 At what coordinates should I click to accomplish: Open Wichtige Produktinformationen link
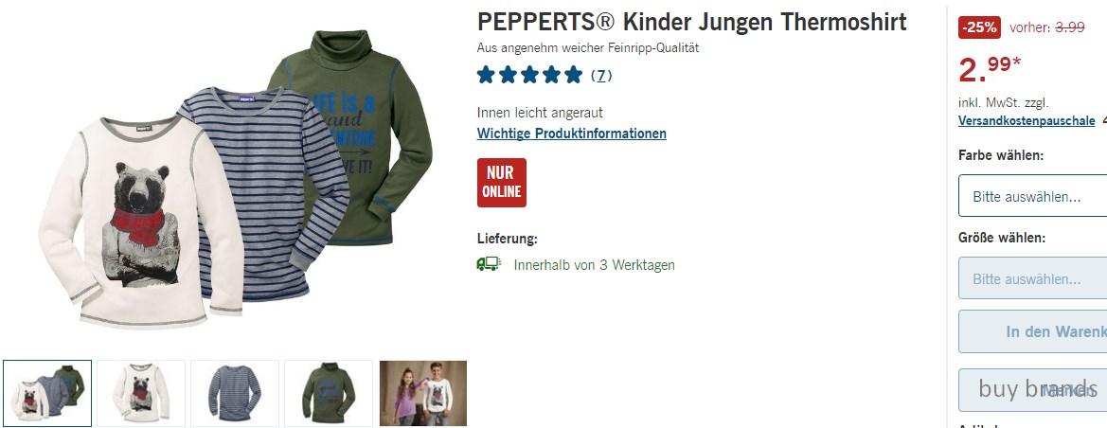[572, 134]
